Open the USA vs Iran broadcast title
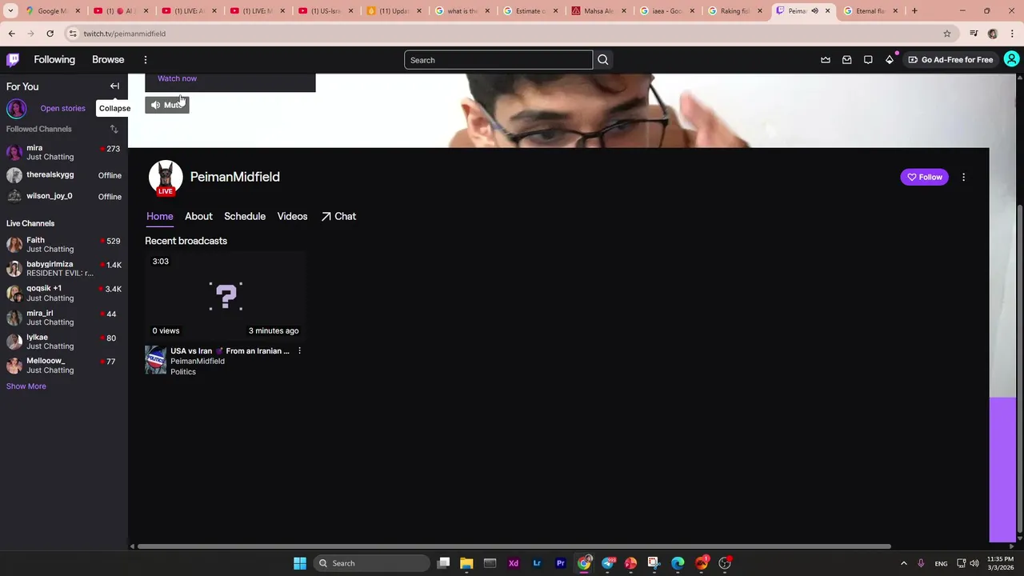This screenshot has width=1024, height=576. pos(230,351)
